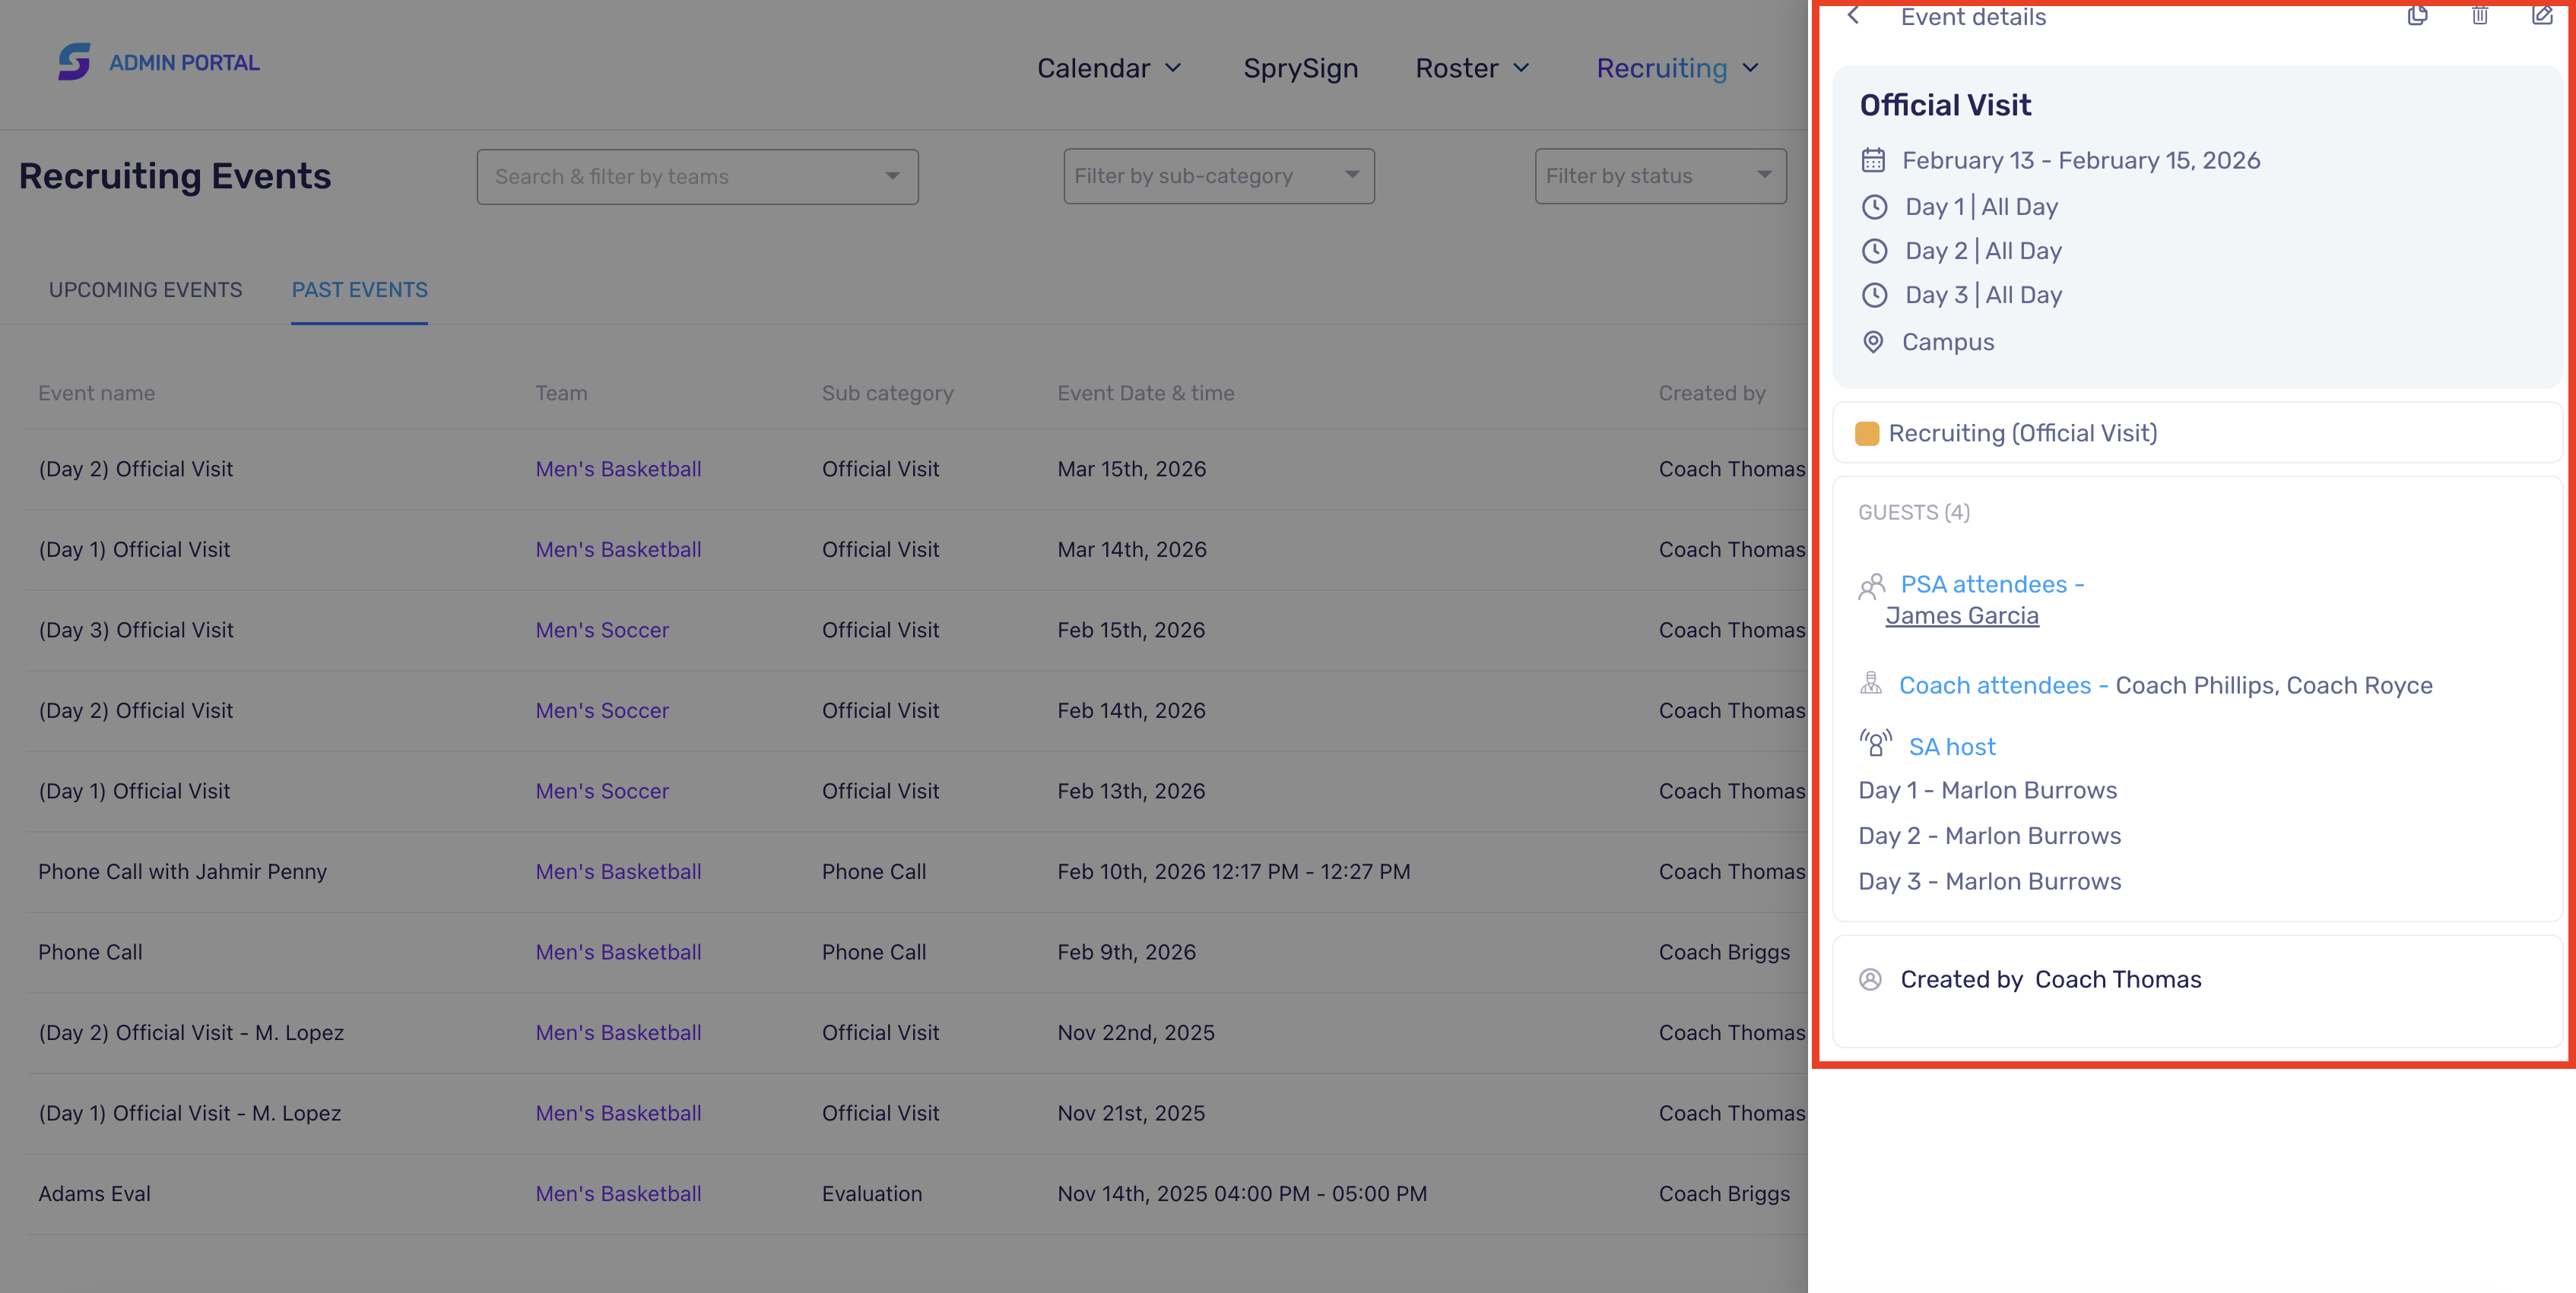
Task: Open the Filter by sub-category dropdown
Action: (1218, 175)
